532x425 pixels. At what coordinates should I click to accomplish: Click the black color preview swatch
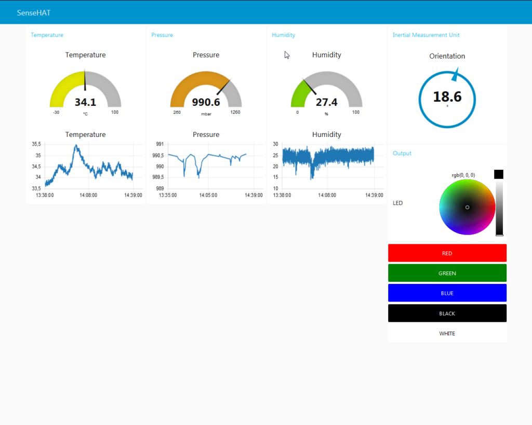point(499,174)
